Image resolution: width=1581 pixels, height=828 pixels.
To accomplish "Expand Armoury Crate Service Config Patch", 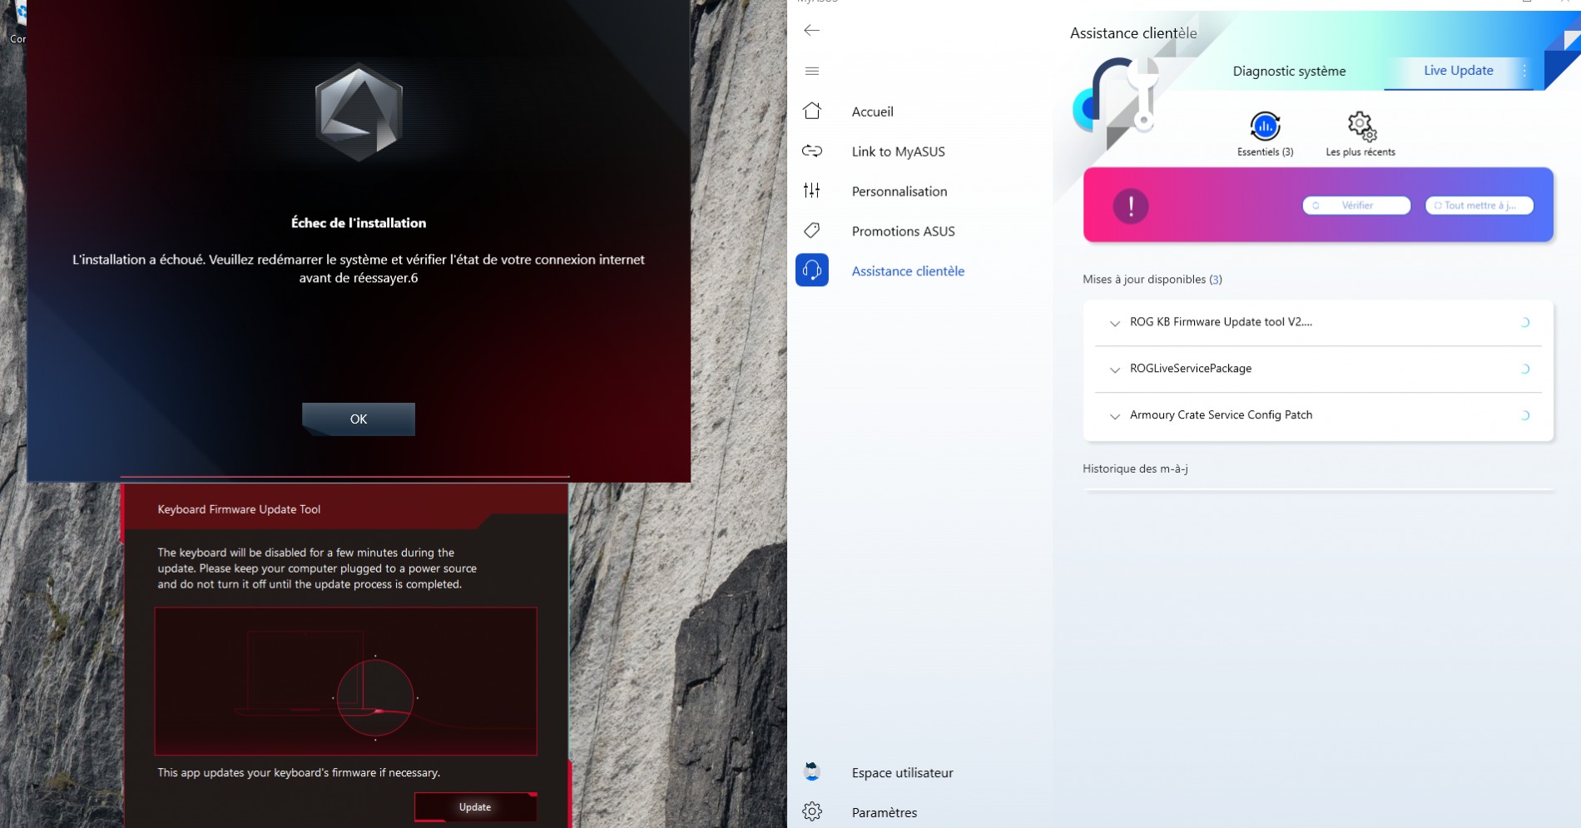I will click(1115, 416).
